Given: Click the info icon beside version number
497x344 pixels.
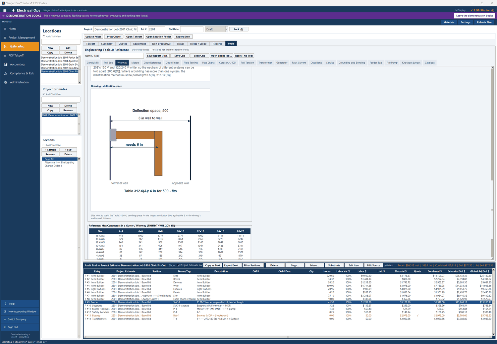Looking at the screenshot, I should click(x=493, y=10).
